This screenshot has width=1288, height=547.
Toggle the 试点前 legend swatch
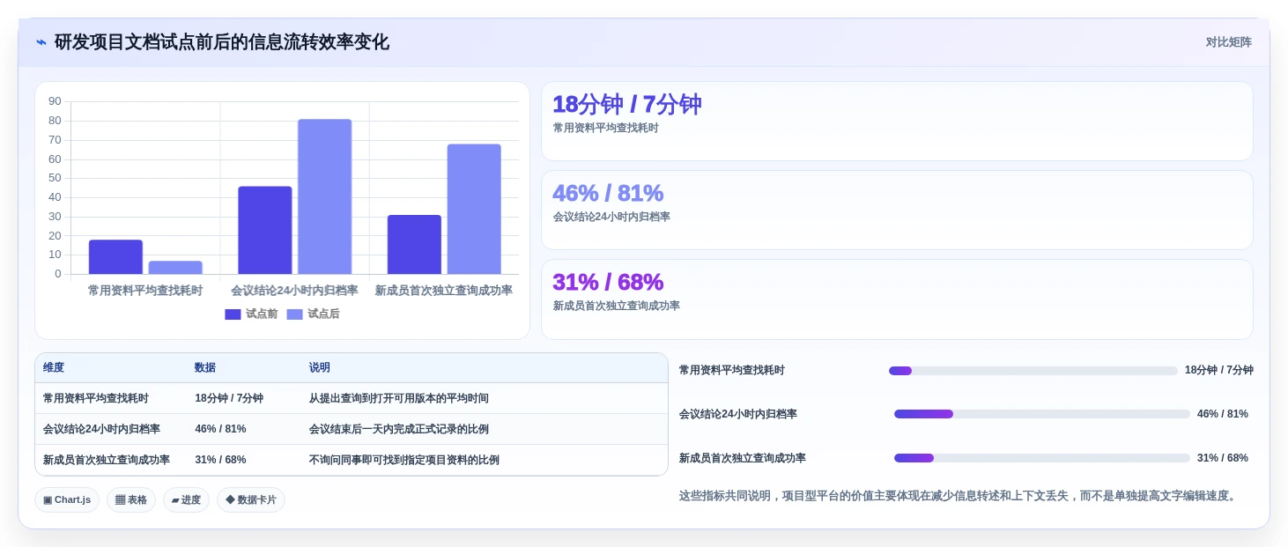[x=233, y=314]
